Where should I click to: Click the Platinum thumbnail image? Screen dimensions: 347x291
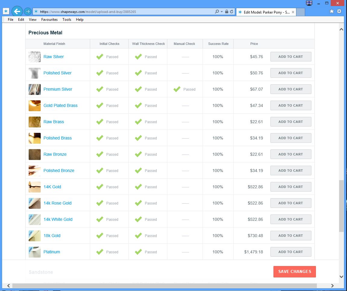pos(35,252)
